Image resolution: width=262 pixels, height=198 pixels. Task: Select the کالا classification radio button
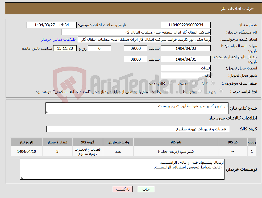point(213,83)
